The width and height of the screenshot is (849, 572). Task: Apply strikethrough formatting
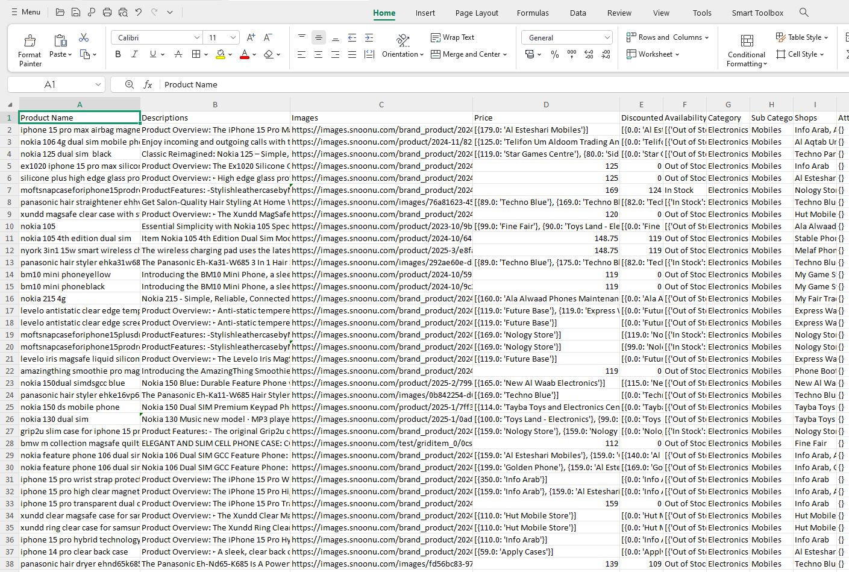tap(178, 54)
